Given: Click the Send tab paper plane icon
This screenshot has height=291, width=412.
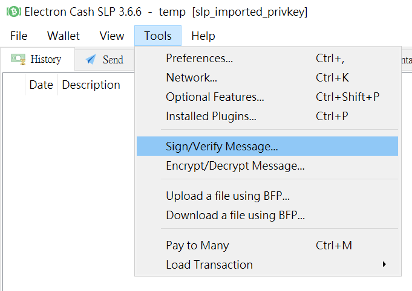Looking at the screenshot, I should tap(91, 60).
